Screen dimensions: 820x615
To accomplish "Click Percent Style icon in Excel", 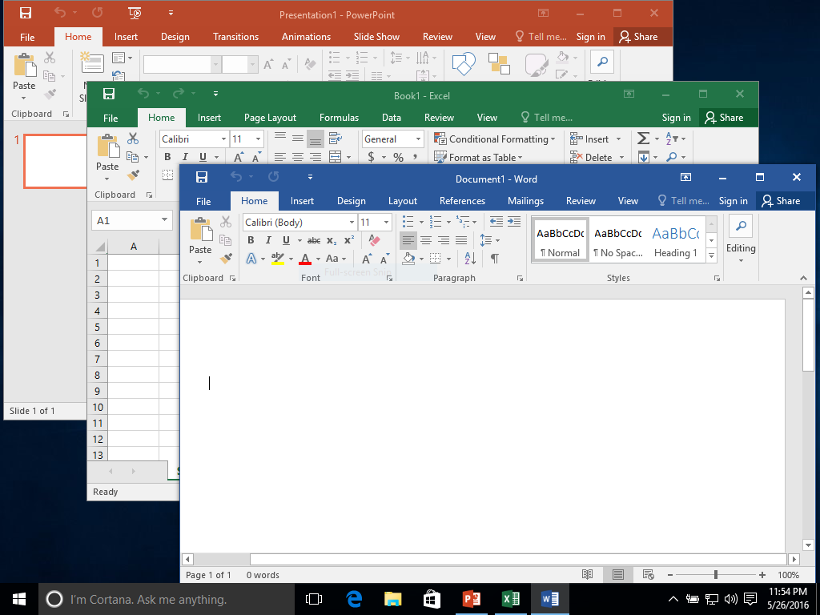I will coord(399,157).
